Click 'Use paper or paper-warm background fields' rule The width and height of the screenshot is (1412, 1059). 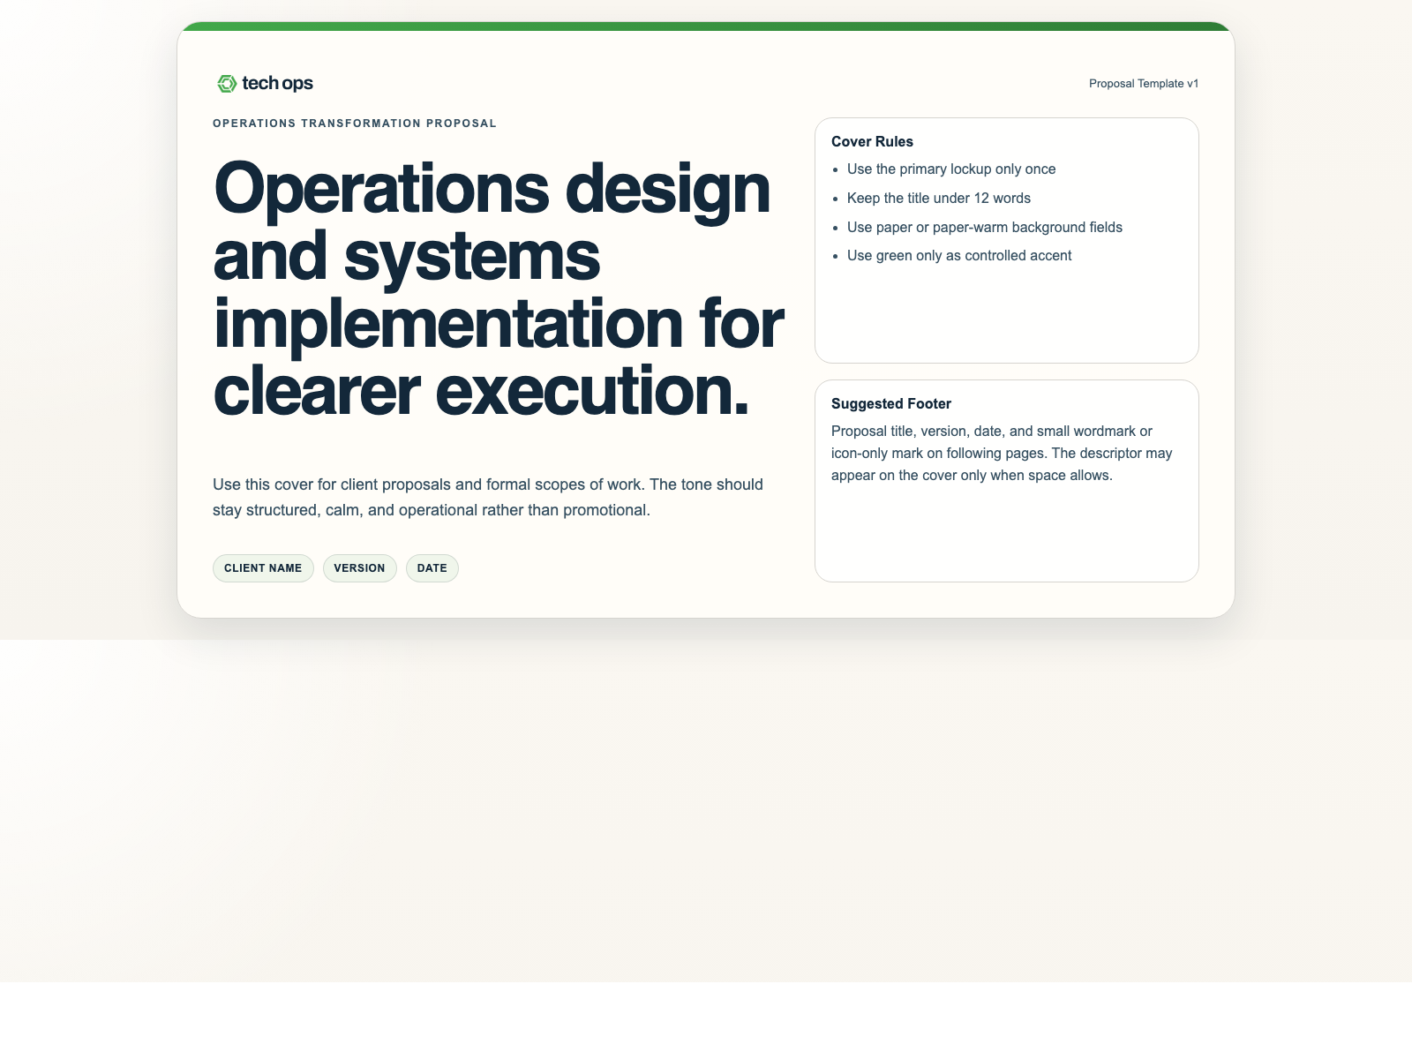pos(984,228)
